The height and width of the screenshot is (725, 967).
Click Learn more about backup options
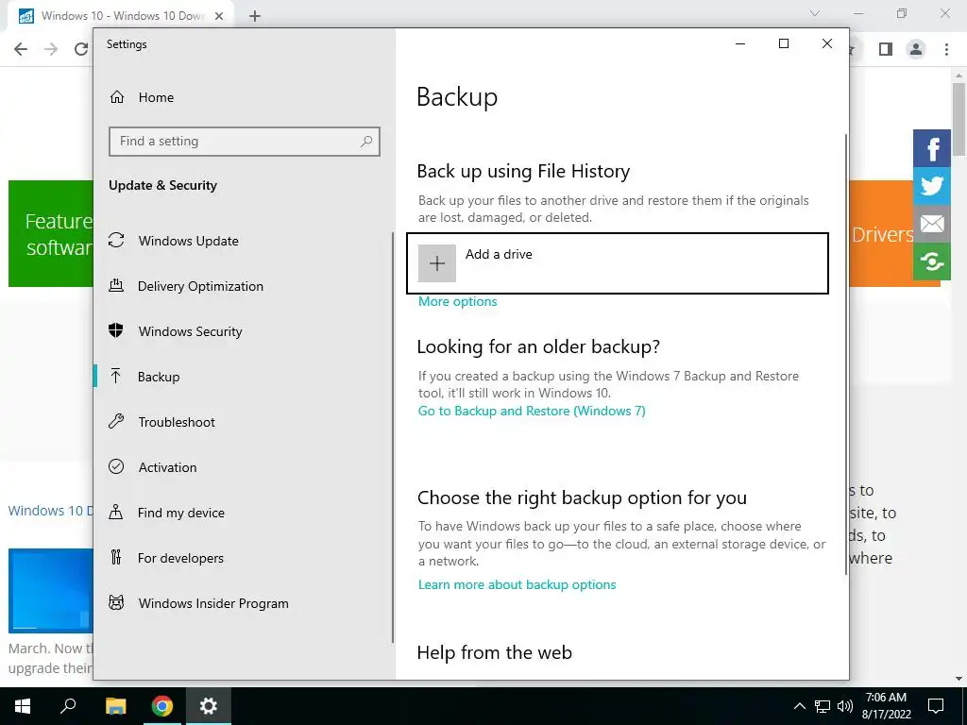517,584
